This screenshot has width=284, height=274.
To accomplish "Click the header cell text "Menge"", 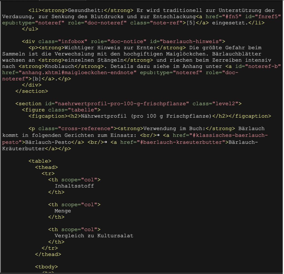I will 63,211.
